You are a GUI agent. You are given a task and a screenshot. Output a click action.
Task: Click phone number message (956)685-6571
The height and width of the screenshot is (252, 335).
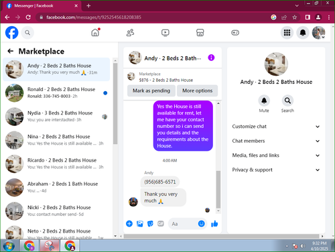point(160,182)
